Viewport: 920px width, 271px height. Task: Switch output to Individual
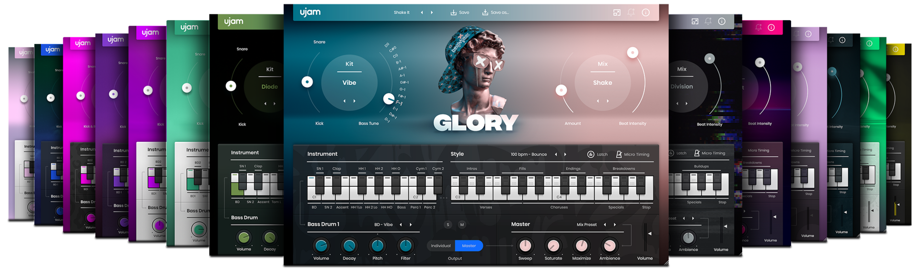(440, 246)
